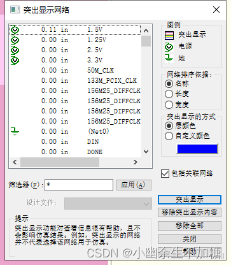
Task: Click the vertical scrollbar thumb
Action: pyautogui.click(x=146, y=41)
